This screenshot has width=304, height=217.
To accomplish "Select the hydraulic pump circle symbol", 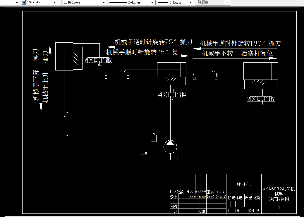I will 170,148.
